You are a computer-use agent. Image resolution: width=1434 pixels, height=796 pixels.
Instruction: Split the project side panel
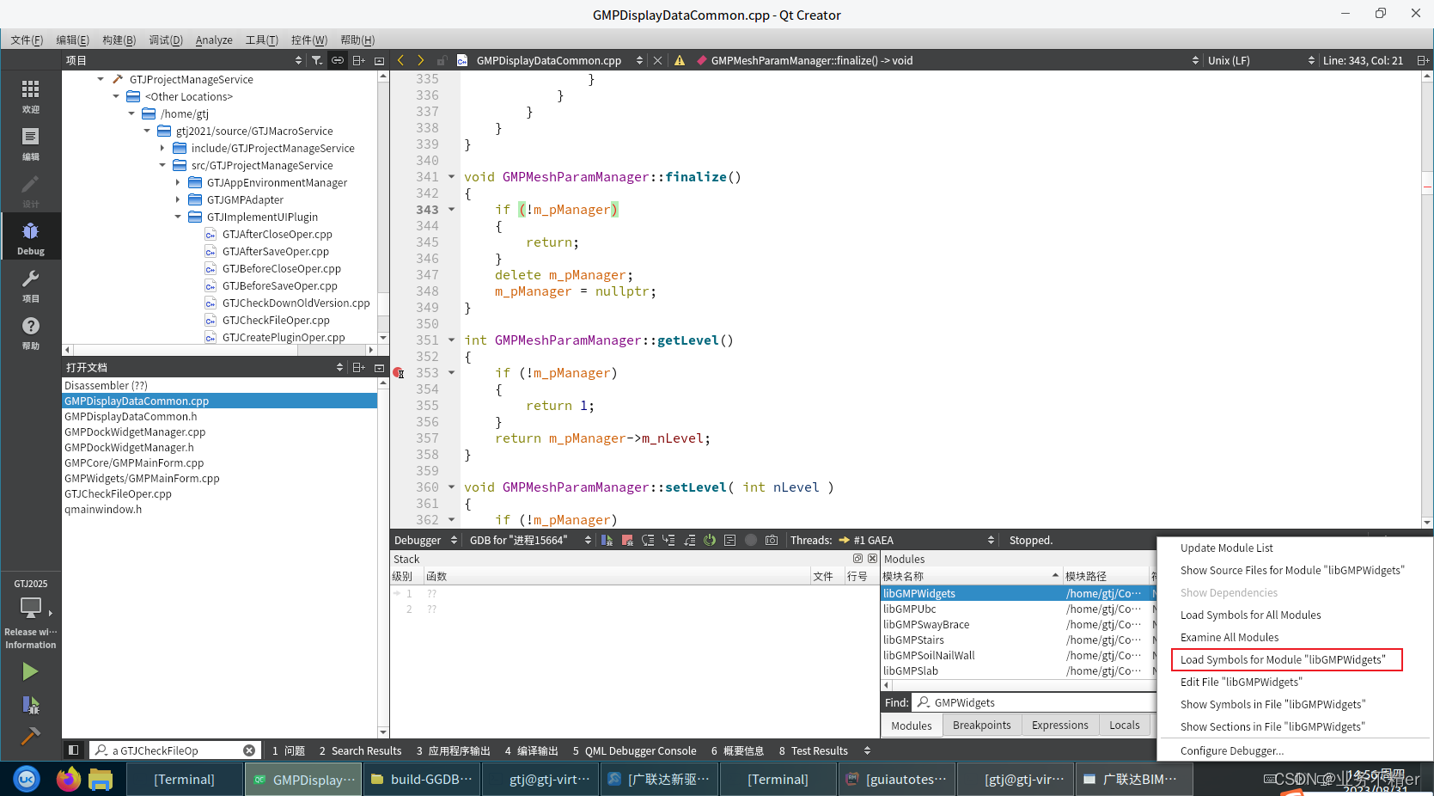click(x=359, y=60)
